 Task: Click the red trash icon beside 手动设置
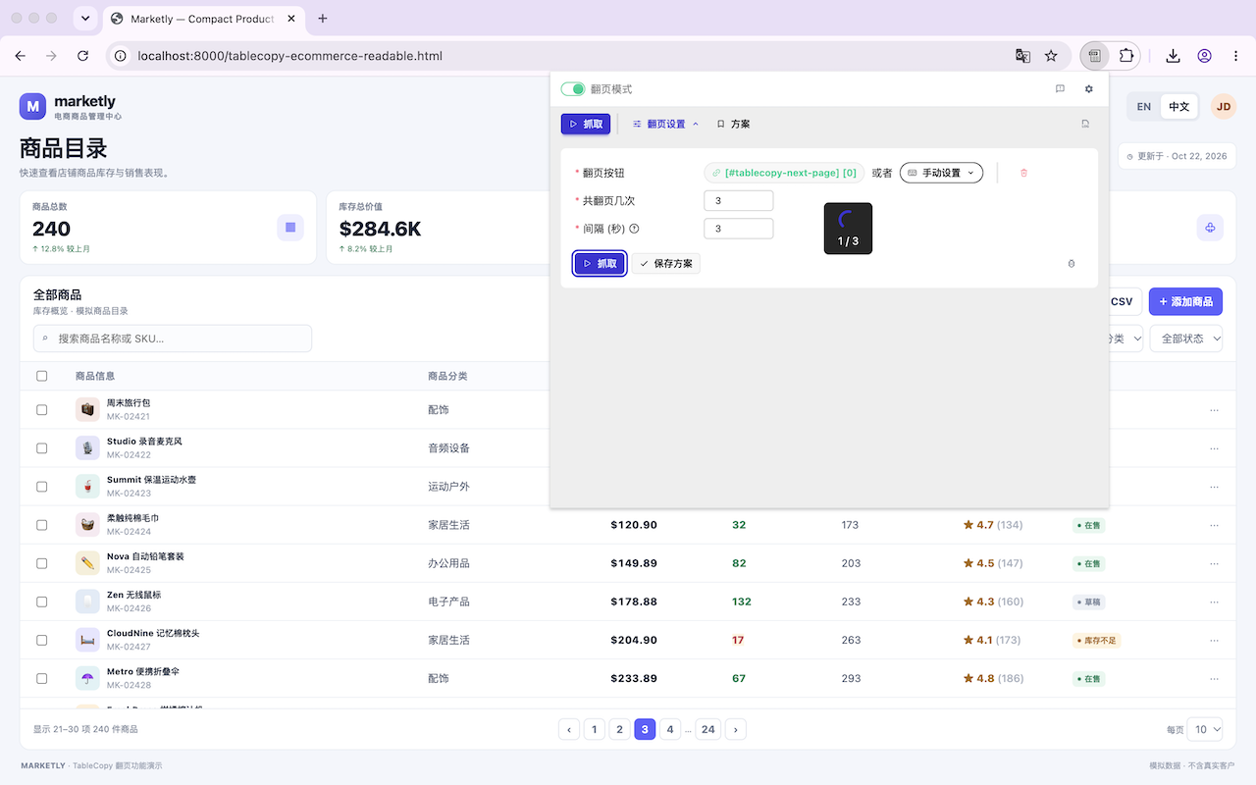[1023, 173]
